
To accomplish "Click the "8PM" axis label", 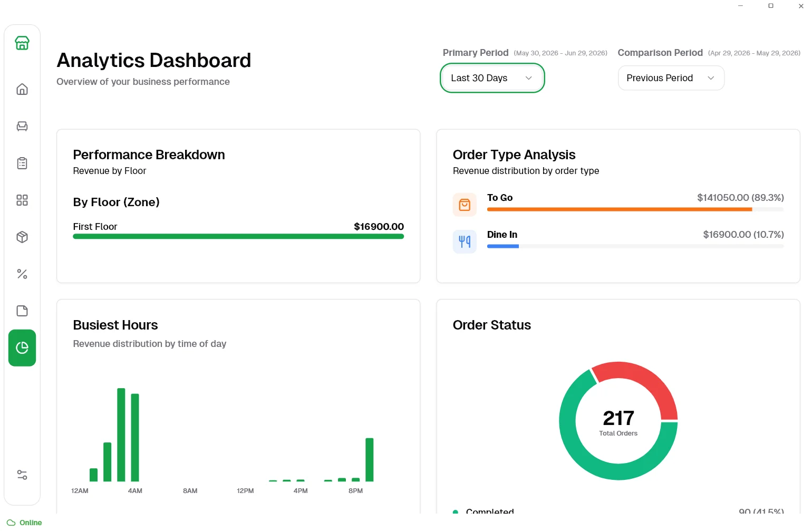I will coord(356,491).
